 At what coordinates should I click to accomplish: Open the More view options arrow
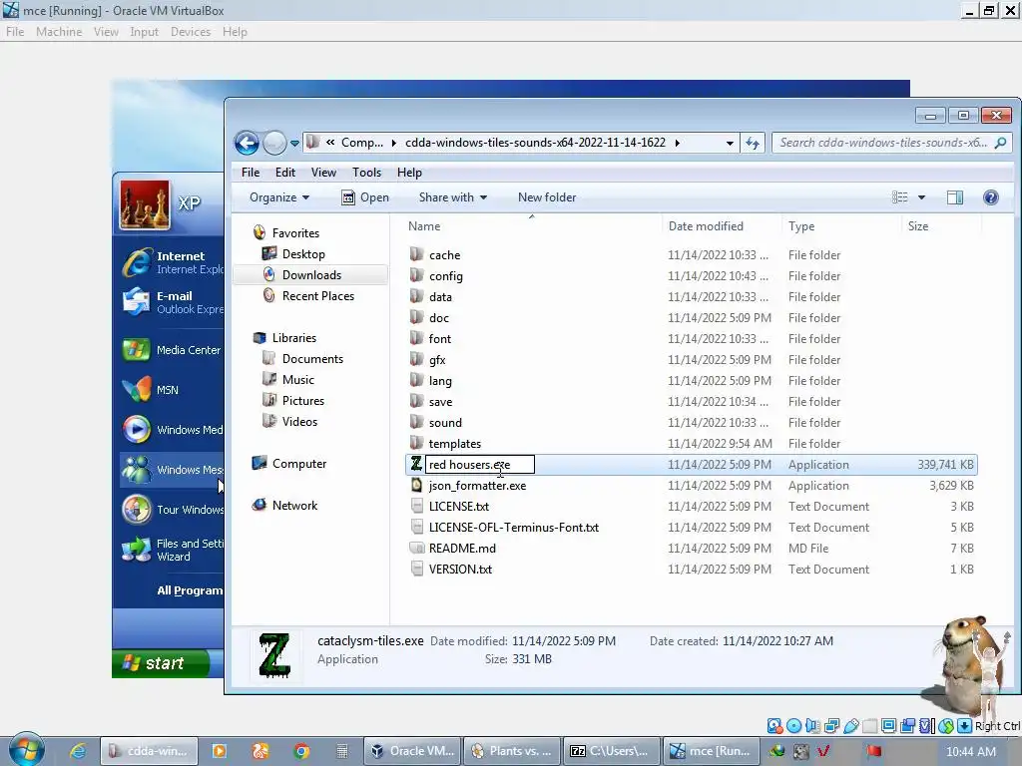(x=921, y=197)
